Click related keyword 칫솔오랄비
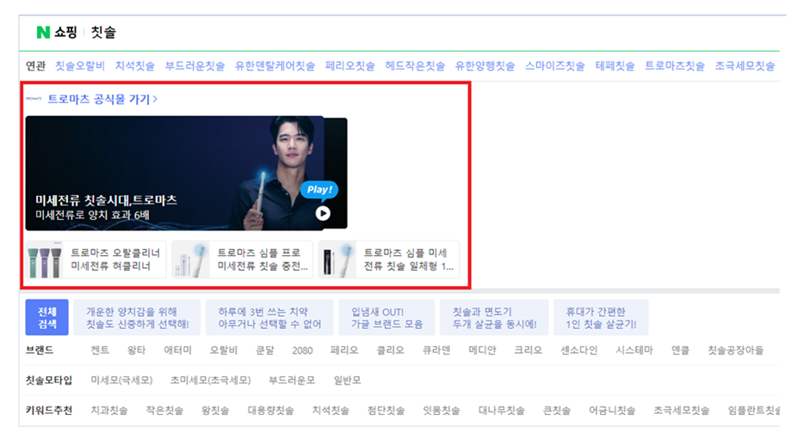809x427 pixels. [80, 66]
